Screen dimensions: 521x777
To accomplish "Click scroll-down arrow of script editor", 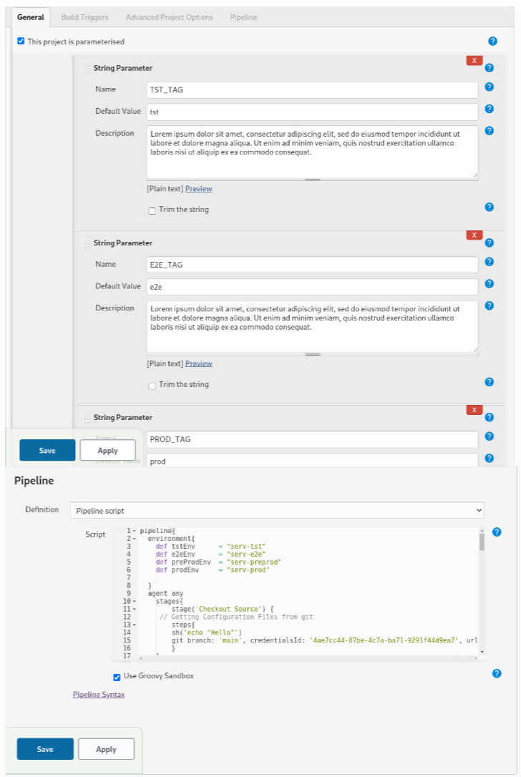I will (x=482, y=652).
